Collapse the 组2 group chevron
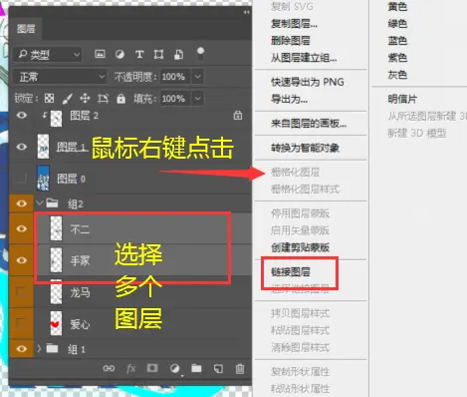 click(x=40, y=202)
